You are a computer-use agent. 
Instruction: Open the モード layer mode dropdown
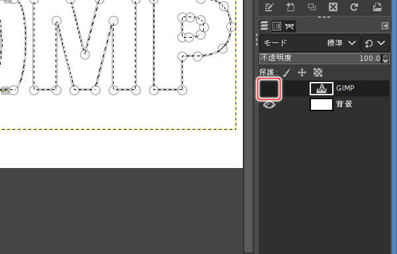tap(310, 43)
